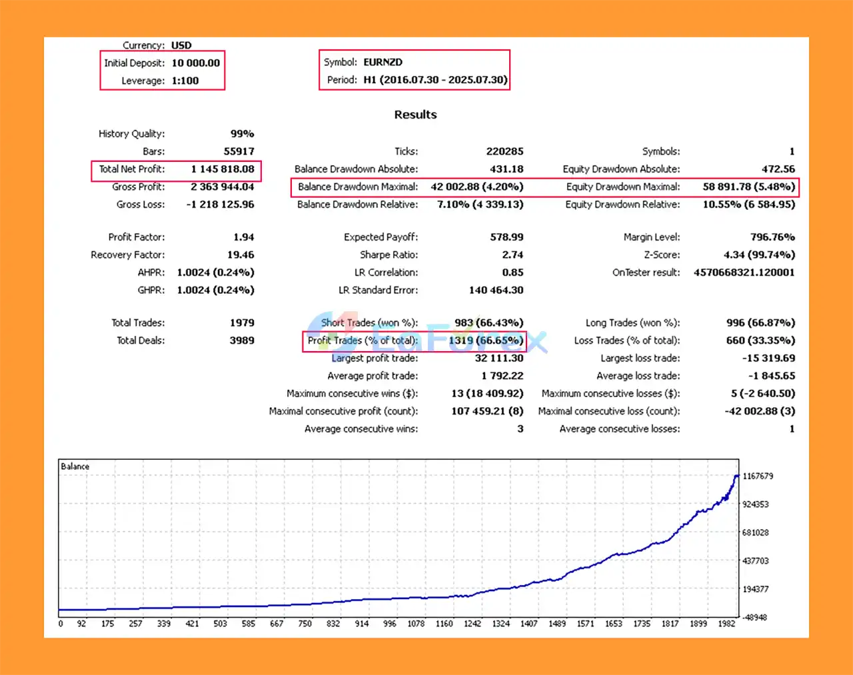
Task: Click the Leverage value 1:100
Action: tap(185, 81)
